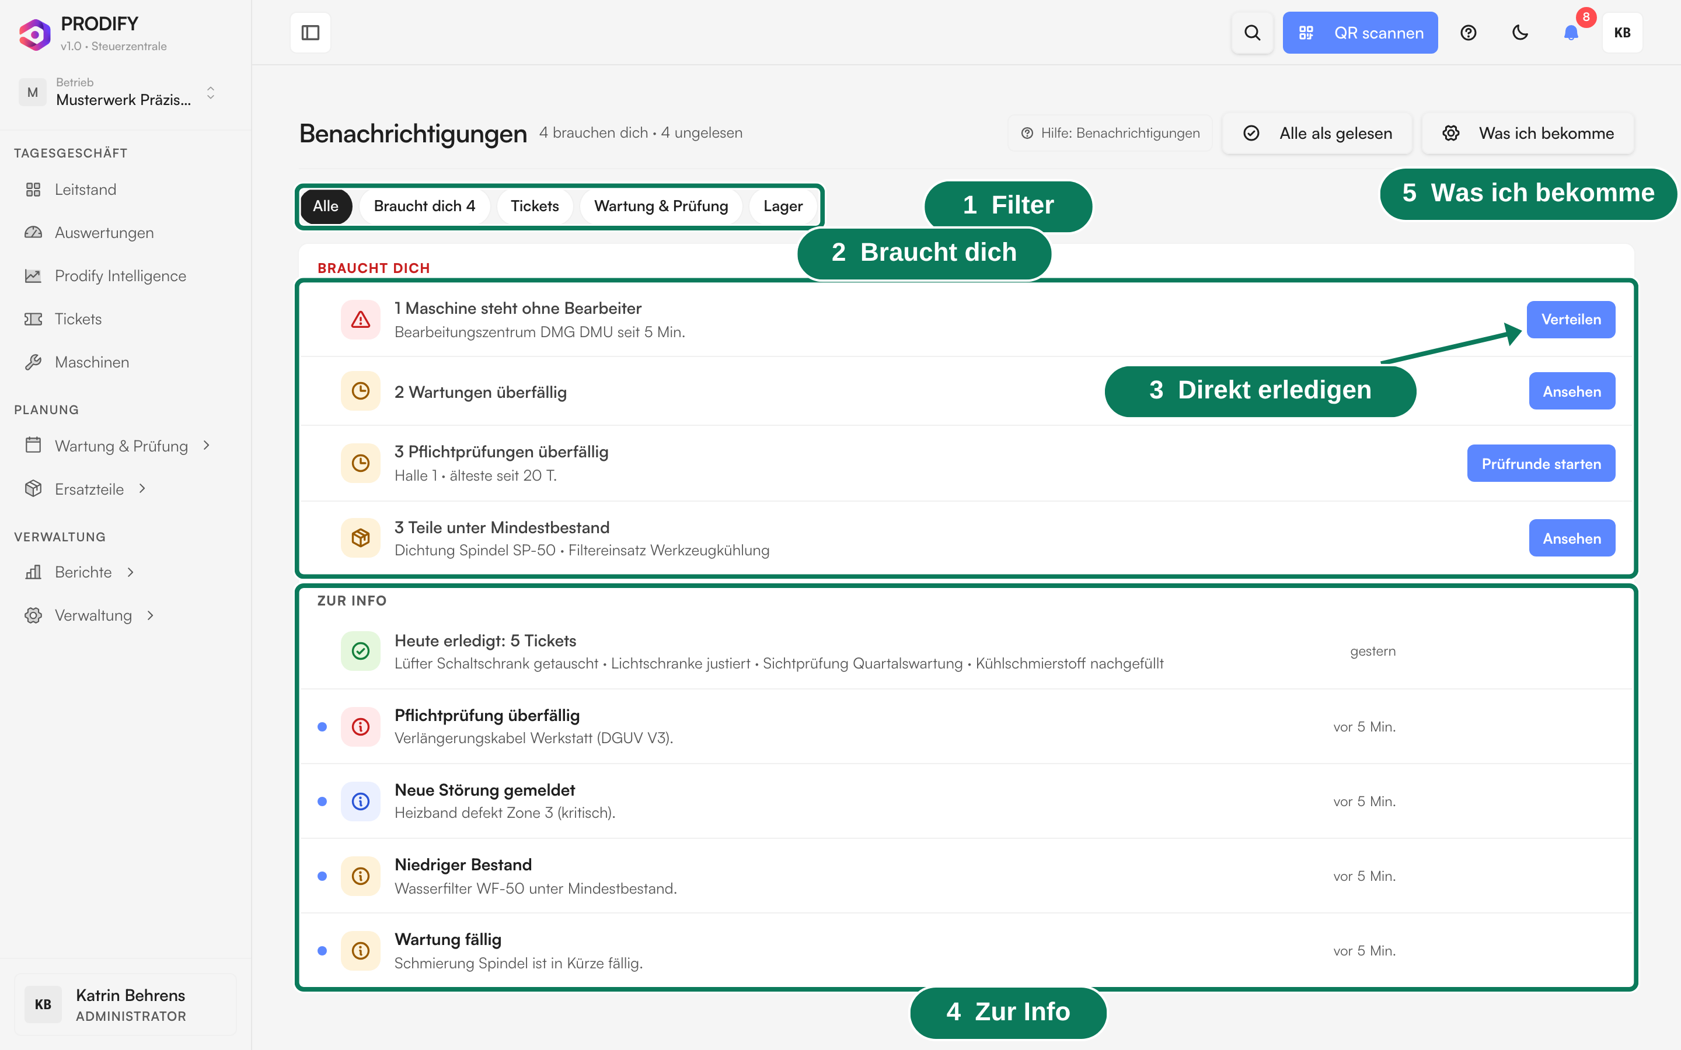
Task: Open the Wartung fällig notification
Action: 965,950
